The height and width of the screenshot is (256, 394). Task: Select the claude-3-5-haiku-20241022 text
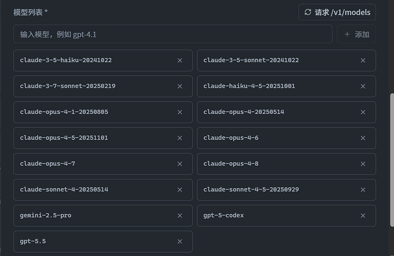tap(66, 60)
